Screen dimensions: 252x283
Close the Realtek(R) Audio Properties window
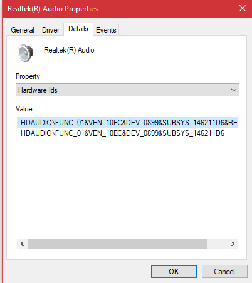(243, 8)
